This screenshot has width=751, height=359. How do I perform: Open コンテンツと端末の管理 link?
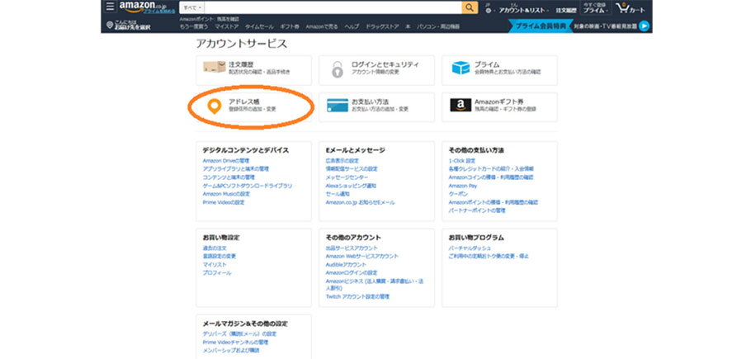click(229, 177)
